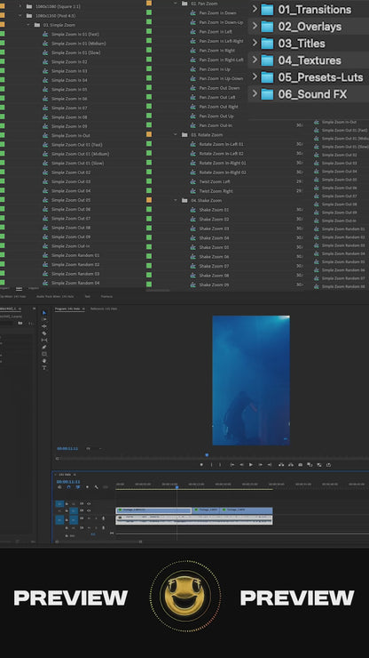Select the Rectangle shape tool

point(44,354)
